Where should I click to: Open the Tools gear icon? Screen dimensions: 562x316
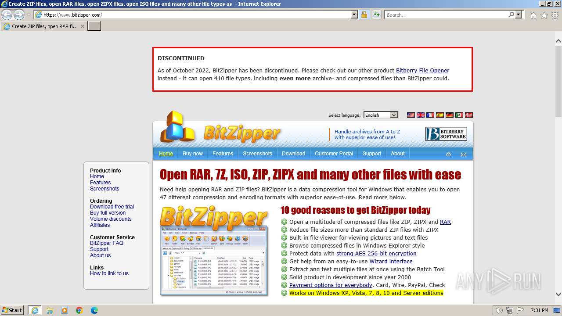tap(555, 15)
